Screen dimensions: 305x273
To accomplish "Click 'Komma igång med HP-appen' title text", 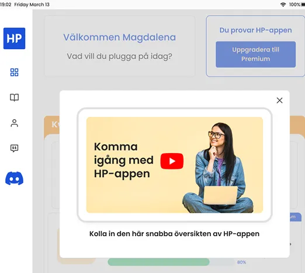I will tap(124, 160).
